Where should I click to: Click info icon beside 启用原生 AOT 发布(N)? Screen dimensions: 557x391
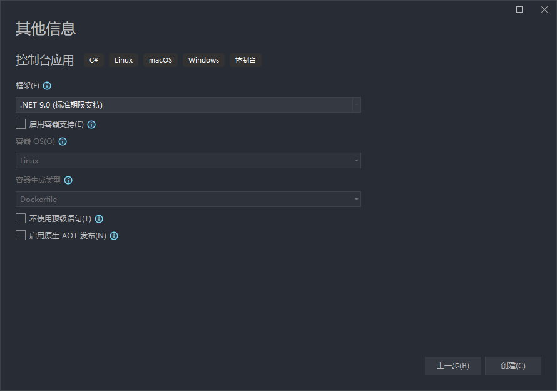click(x=114, y=236)
